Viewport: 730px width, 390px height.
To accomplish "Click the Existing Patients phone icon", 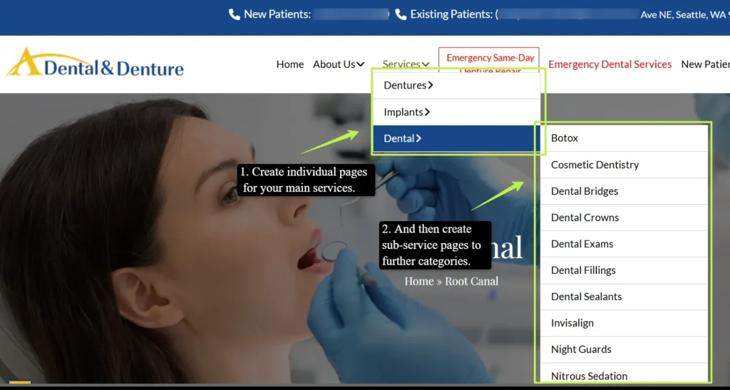I will point(401,14).
